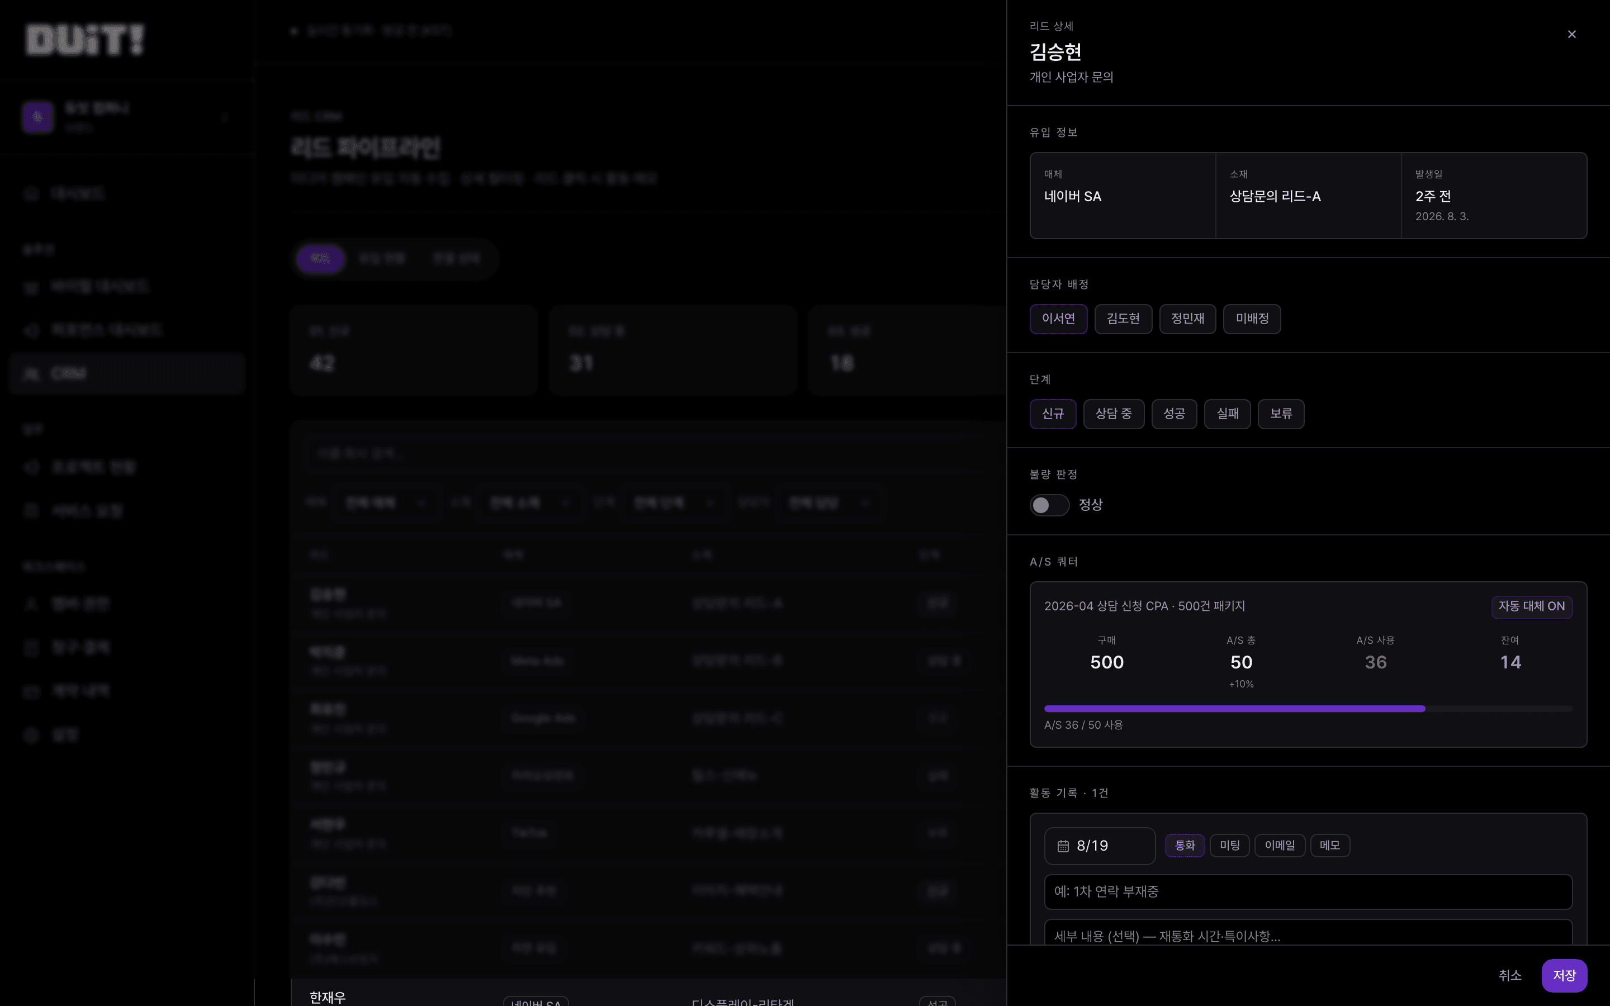Click the 잔여 value 14

1510,662
